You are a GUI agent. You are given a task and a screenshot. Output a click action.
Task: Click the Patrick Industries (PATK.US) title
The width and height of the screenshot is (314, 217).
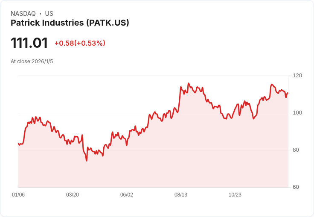pyautogui.click(x=70, y=23)
